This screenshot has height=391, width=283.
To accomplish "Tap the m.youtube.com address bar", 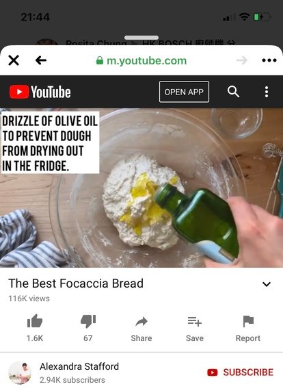I will coord(141,60).
